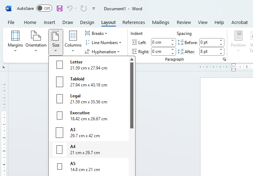Click the Save icon in title bar
Image resolution: width=253 pixels, height=176 pixels.
pos(60,8)
